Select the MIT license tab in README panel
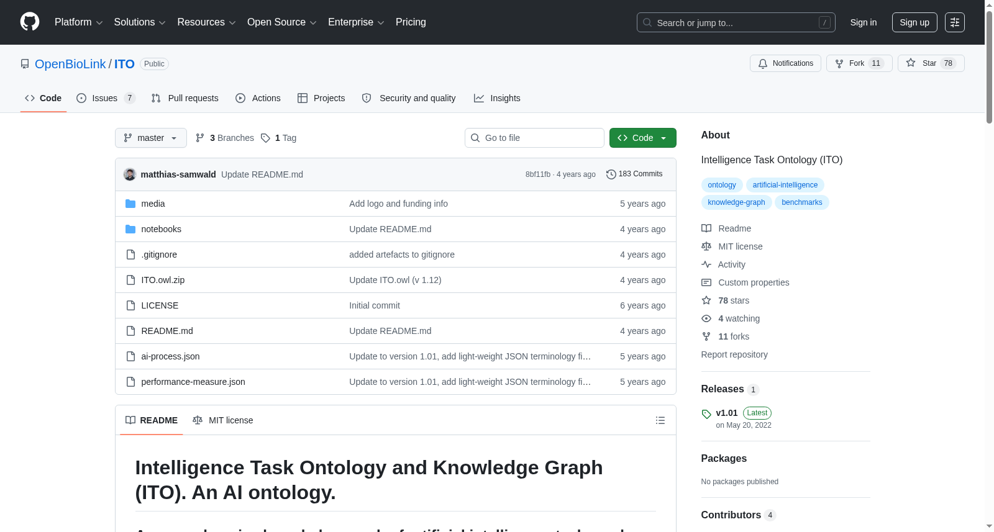 223,420
